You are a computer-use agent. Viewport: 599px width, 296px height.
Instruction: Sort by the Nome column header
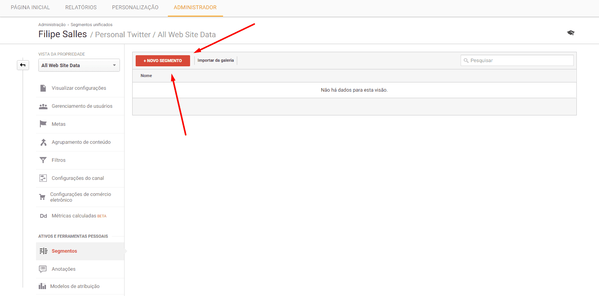(x=146, y=76)
